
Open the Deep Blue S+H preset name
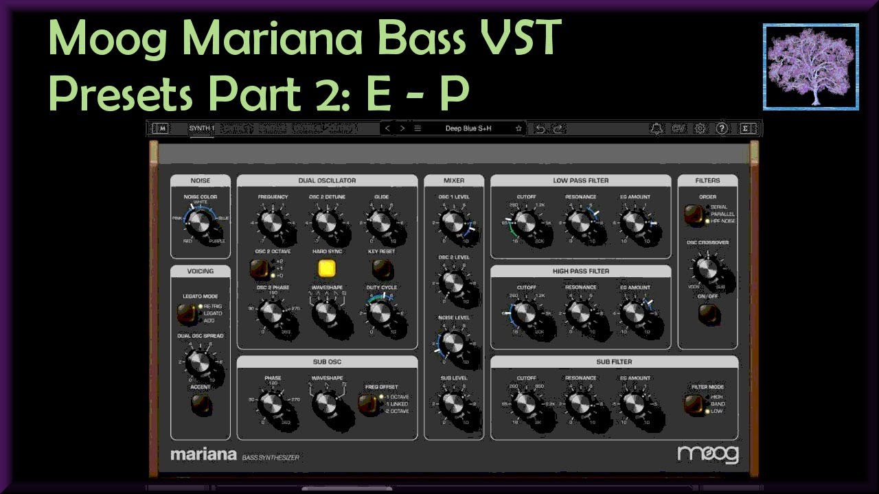pyautogui.click(x=468, y=128)
